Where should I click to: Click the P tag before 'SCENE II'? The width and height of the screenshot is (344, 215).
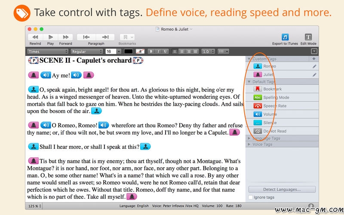pyautogui.click(x=34, y=60)
